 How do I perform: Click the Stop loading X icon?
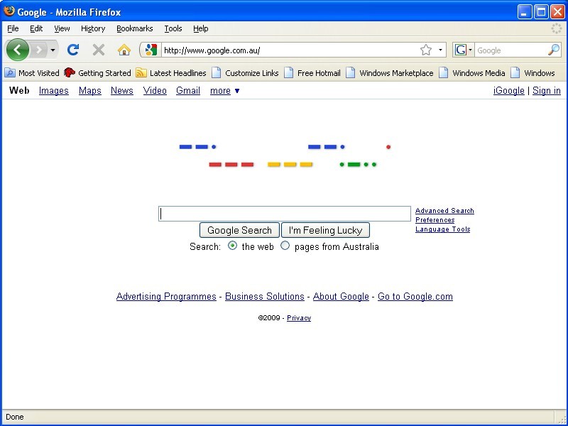(x=99, y=50)
